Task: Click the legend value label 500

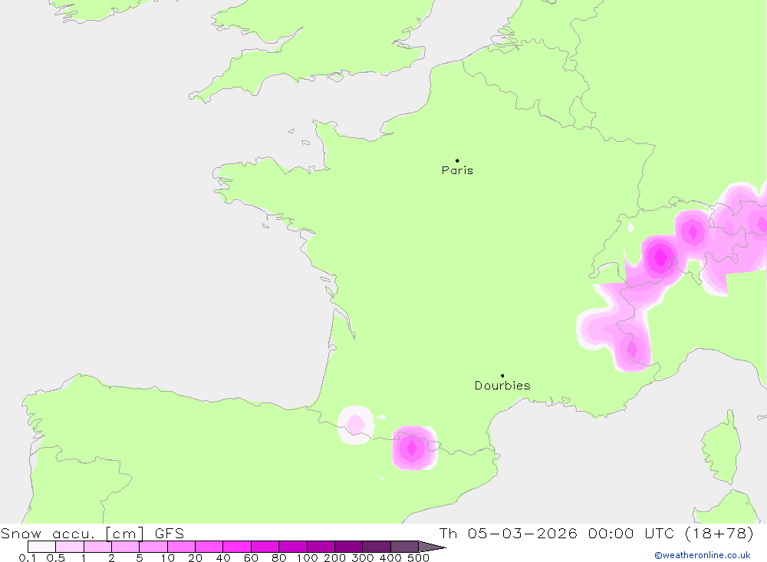Action: (418, 558)
